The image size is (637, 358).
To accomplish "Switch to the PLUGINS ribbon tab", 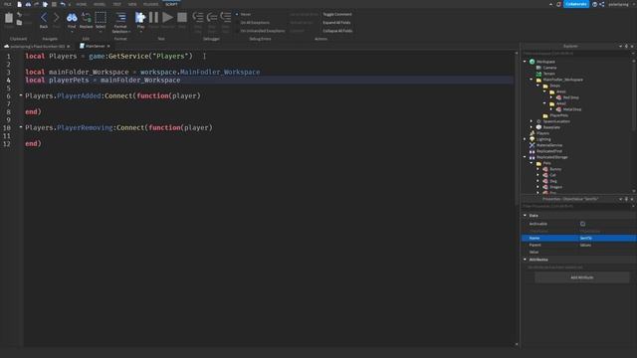I will pyautogui.click(x=150, y=4).
